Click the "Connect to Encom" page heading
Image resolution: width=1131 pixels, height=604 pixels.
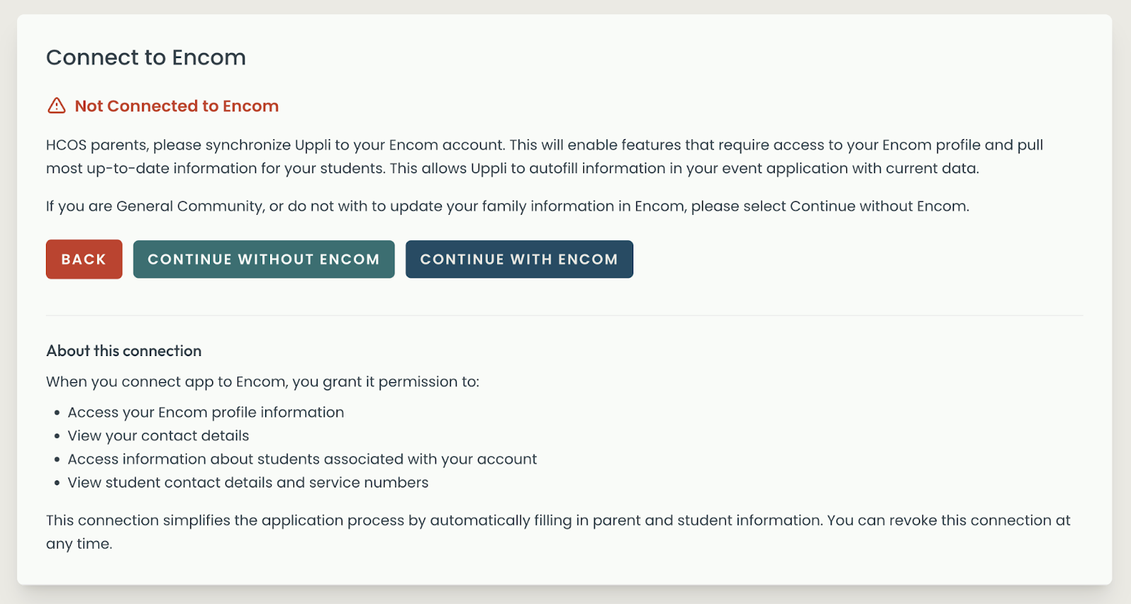pos(146,57)
